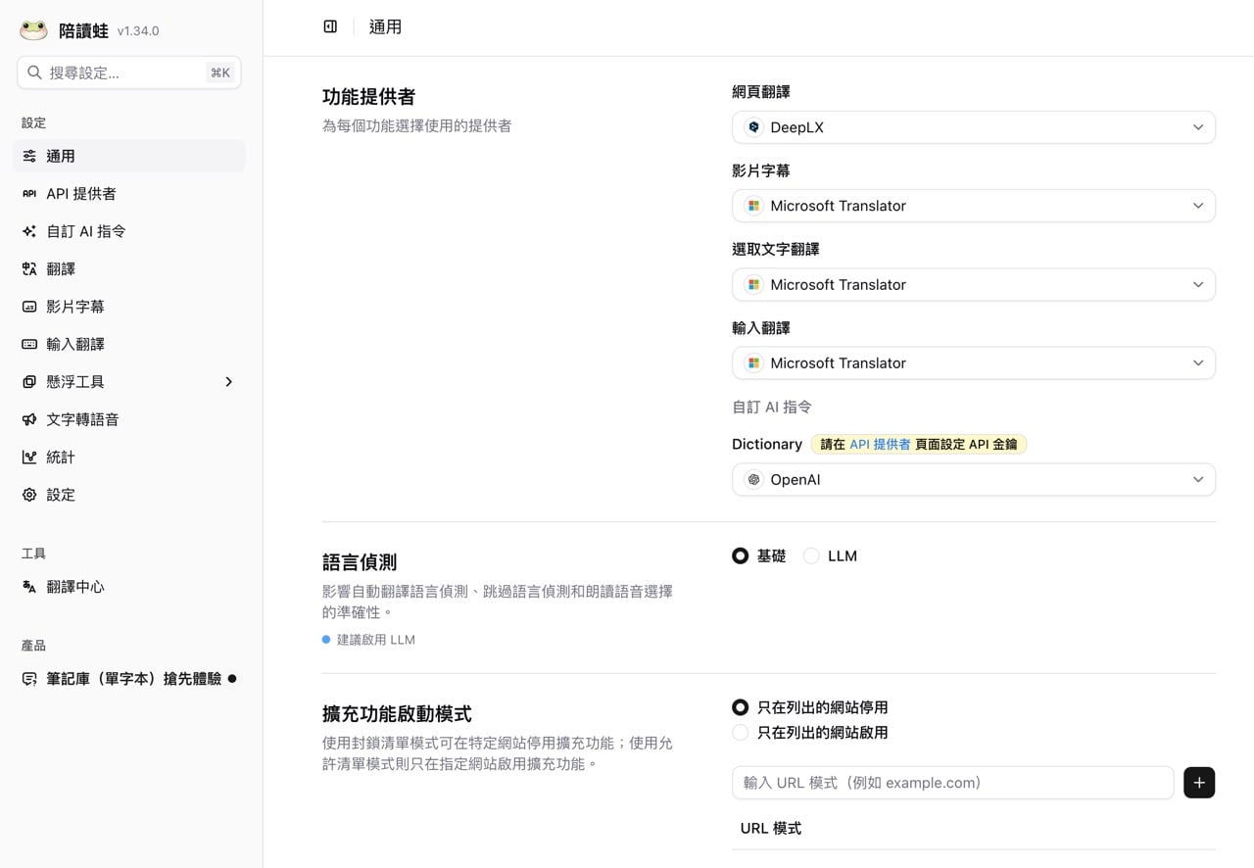Click the 翻譯中心 translate icon

pos(29,587)
